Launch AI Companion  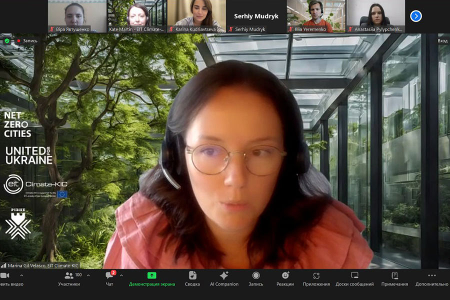224,279
